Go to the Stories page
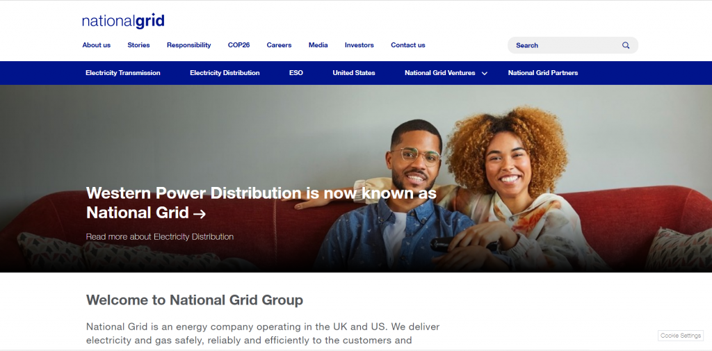 (138, 45)
